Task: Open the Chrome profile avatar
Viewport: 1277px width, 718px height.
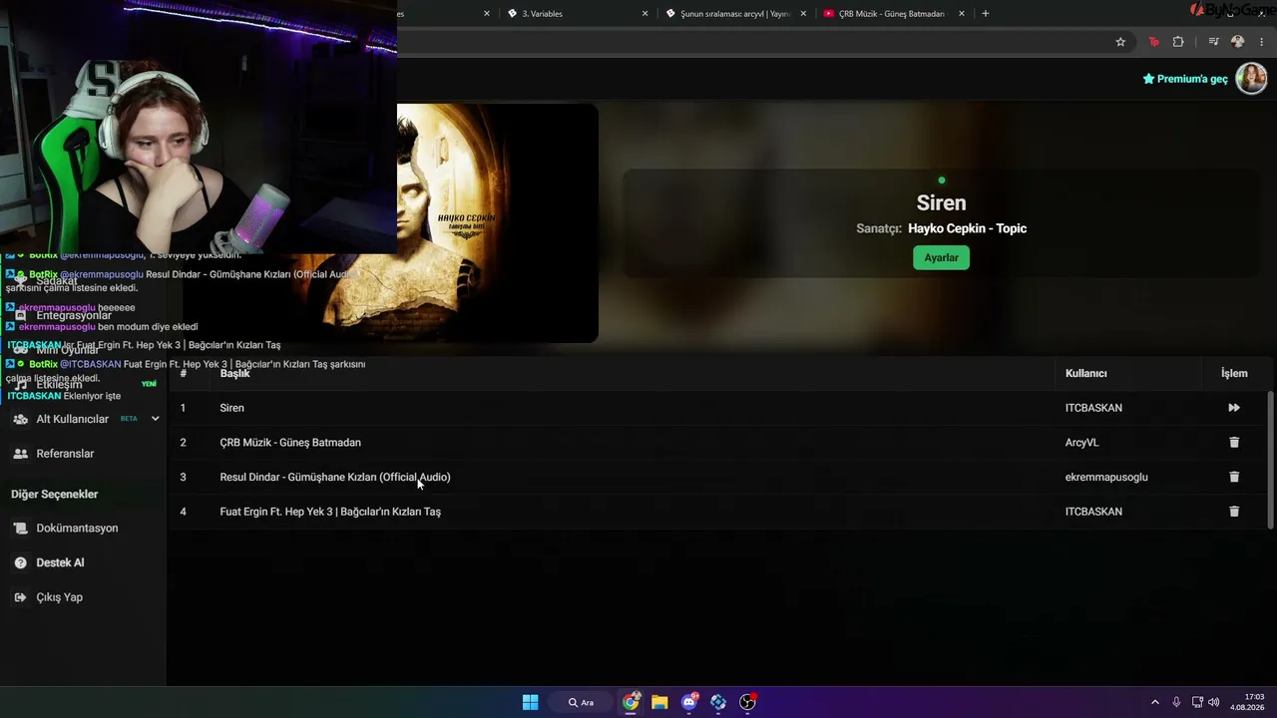Action: (x=1238, y=42)
